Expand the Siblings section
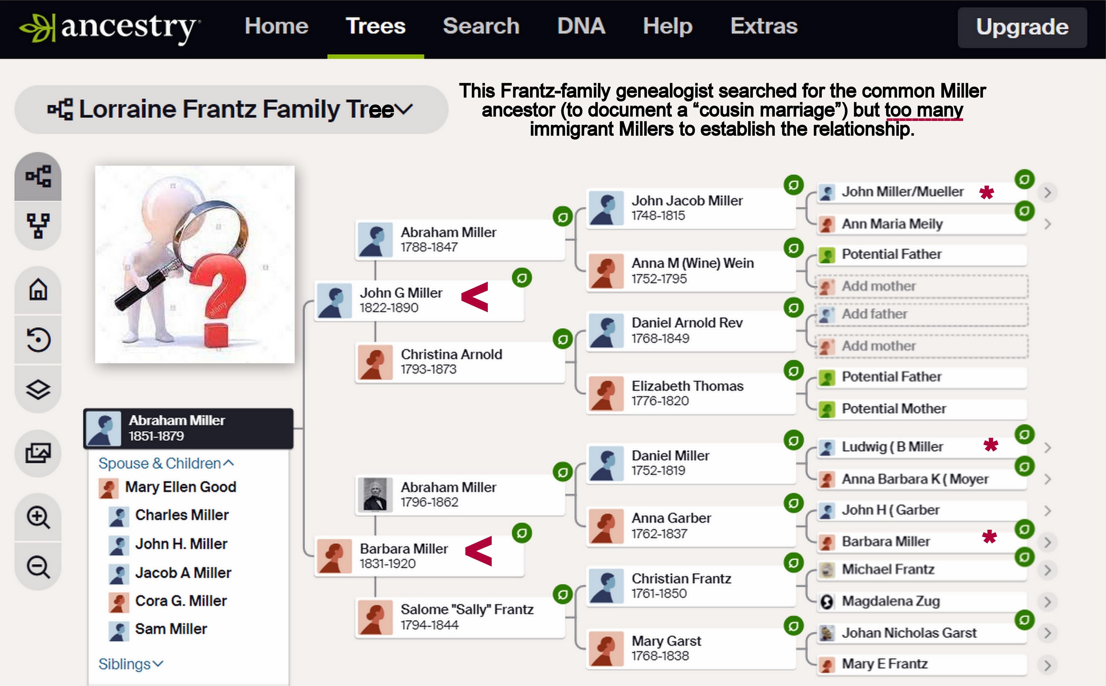This screenshot has width=1106, height=686. pos(130,664)
